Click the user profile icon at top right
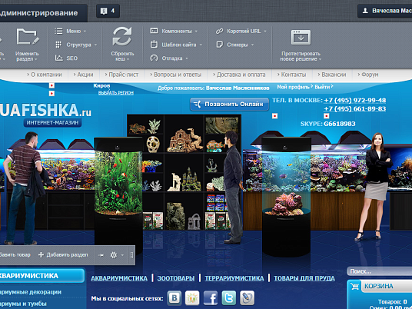 pos(365,11)
